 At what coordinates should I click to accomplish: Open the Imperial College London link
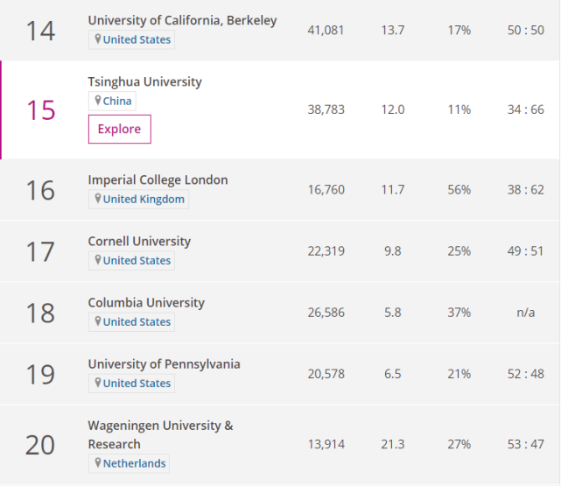pyautogui.click(x=158, y=180)
